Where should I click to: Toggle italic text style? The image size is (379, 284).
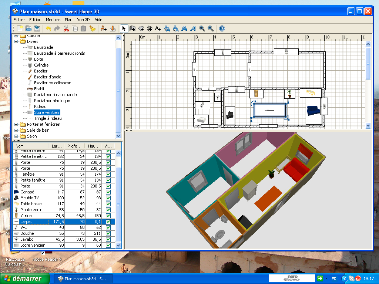point(193,28)
